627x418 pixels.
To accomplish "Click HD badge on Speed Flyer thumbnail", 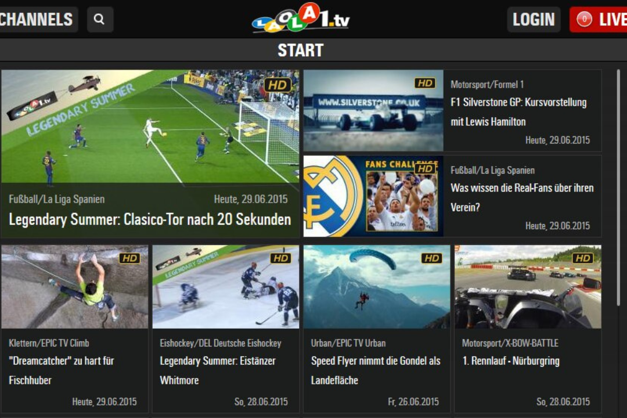I will pos(431,258).
